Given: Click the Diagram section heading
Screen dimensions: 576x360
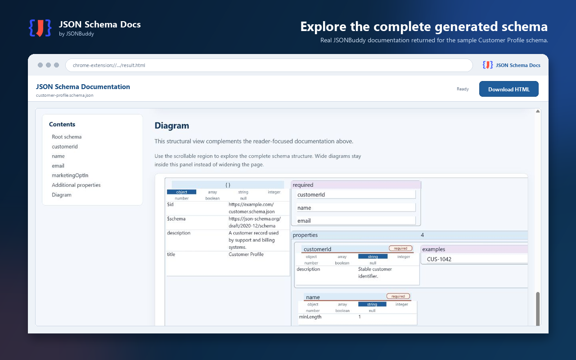Looking at the screenshot, I should click(172, 126).
